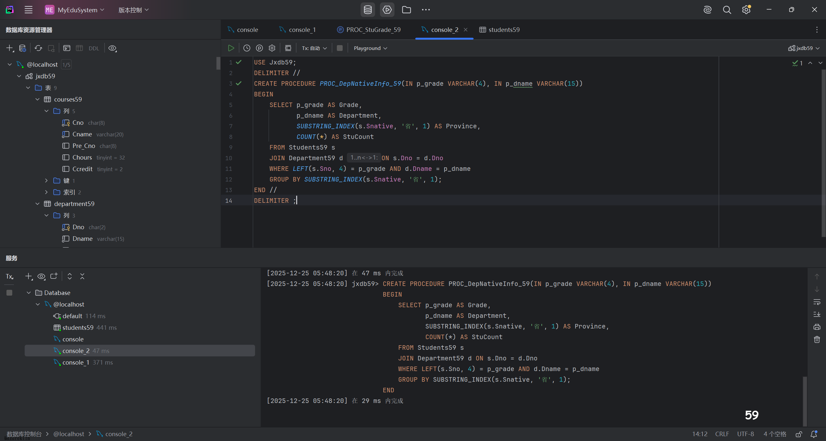Open the AI assistant spiral icon
This screenshot has width=826, height=441.
[x=707, y=10]
